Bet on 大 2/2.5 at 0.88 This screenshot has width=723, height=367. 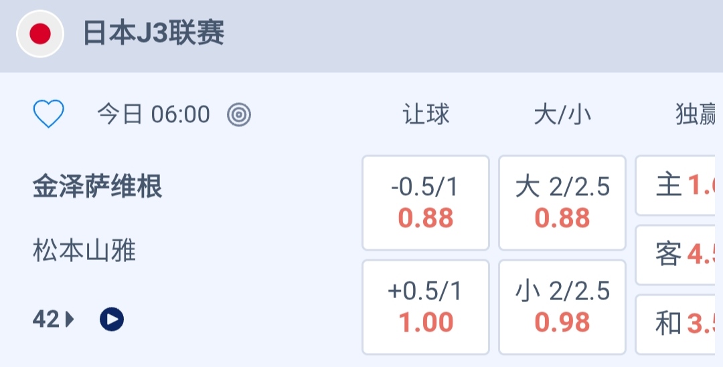(562, 203)
